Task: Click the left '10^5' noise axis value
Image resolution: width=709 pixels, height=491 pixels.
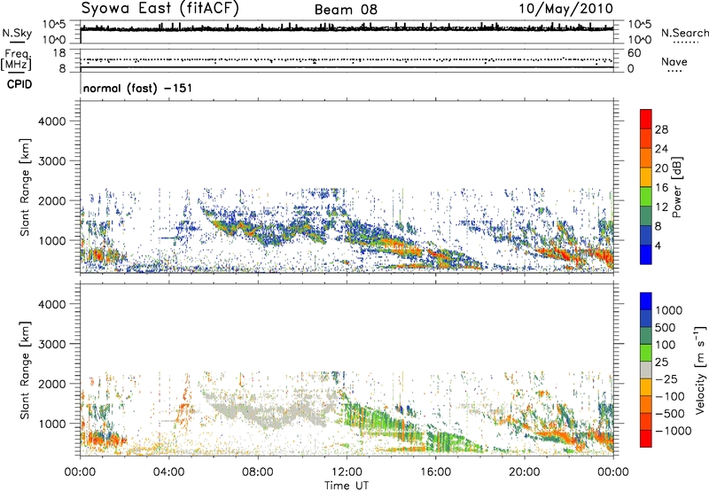Action: coord(54,25)
